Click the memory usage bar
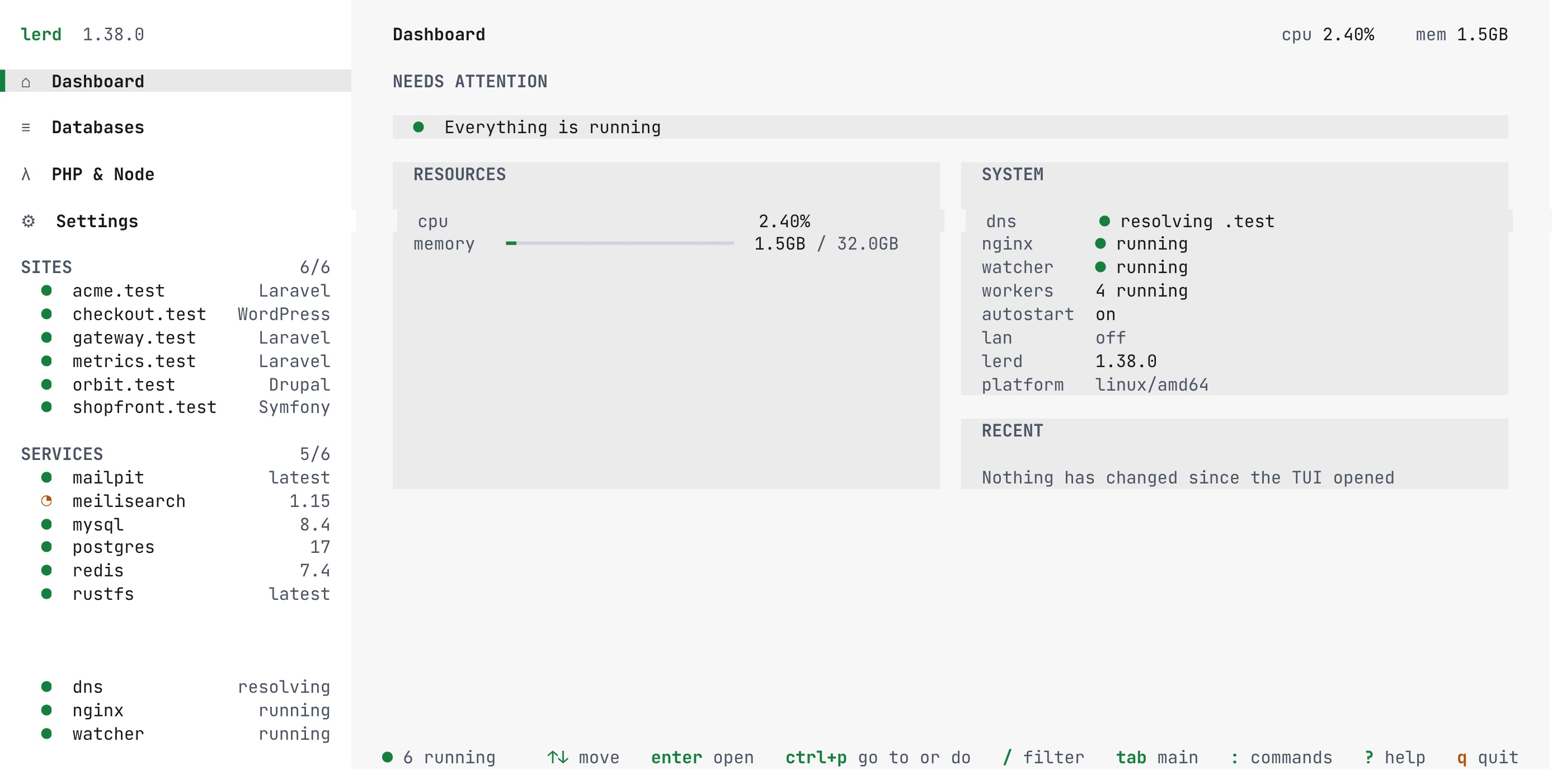The image size is (1552, 770). pyautogui.click(x=620, y=244)
